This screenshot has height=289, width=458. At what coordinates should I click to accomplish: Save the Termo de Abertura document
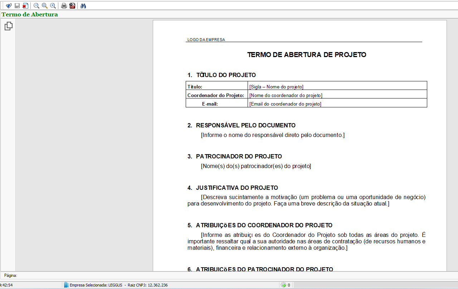point(17,5)
